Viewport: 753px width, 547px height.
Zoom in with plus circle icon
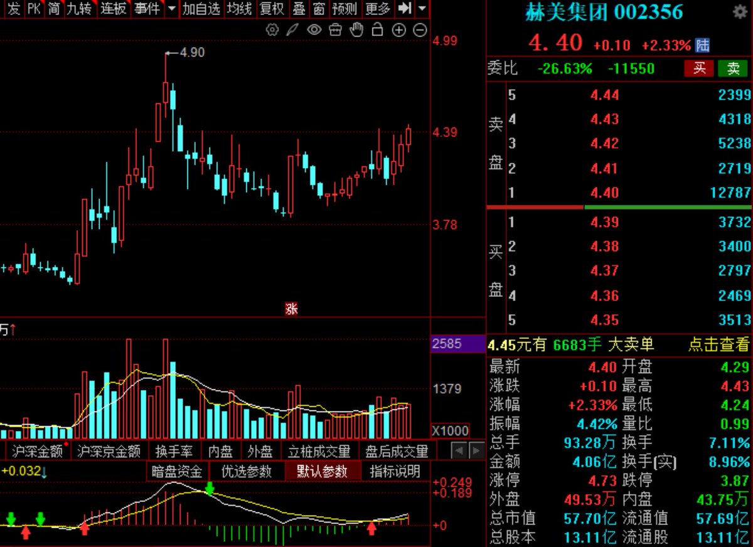tap(399, 29)
